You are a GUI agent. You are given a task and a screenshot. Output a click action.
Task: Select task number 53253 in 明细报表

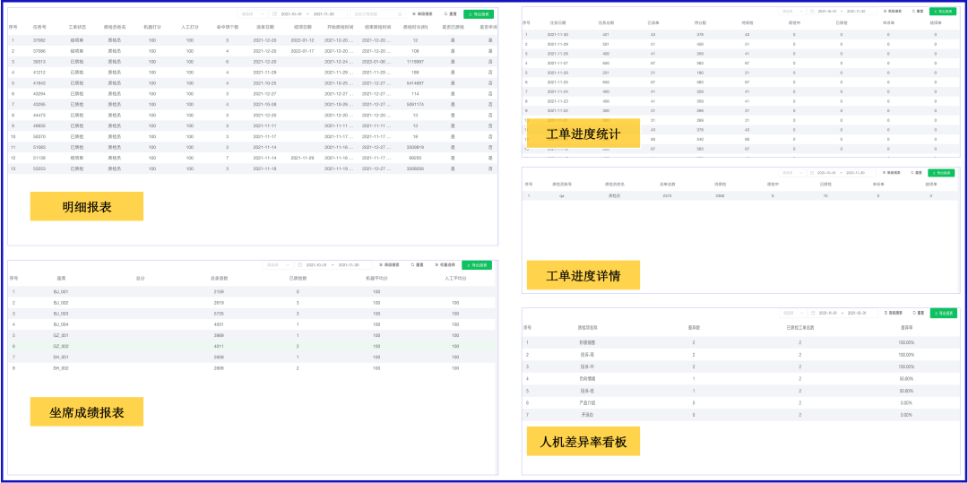pos(39,168)
